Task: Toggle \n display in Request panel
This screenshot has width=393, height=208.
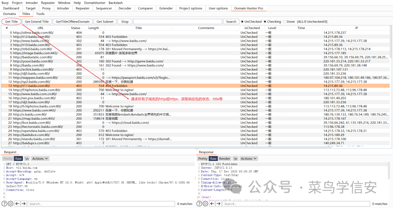Action: point(27,159)
